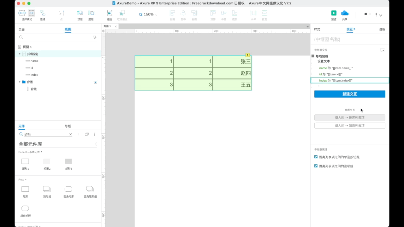Activate the 连接 connector tool
The width and height of the screenshot is (404, 227).
(x=42, y=13)
